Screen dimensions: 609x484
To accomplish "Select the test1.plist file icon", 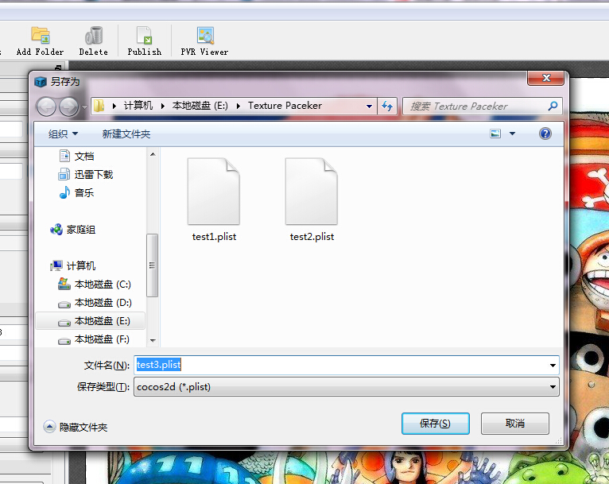I will coord(214,191).
